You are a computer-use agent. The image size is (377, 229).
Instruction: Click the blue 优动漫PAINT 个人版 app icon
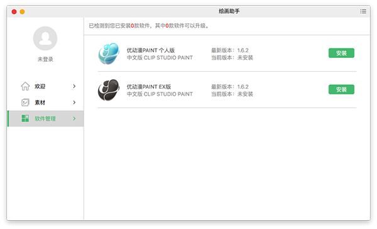[x=109, y=53]
